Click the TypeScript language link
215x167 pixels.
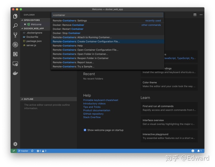(183, 58)
